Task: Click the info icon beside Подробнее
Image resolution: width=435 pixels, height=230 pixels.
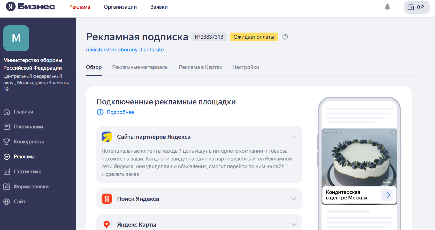Action: (x=100, y=112)
